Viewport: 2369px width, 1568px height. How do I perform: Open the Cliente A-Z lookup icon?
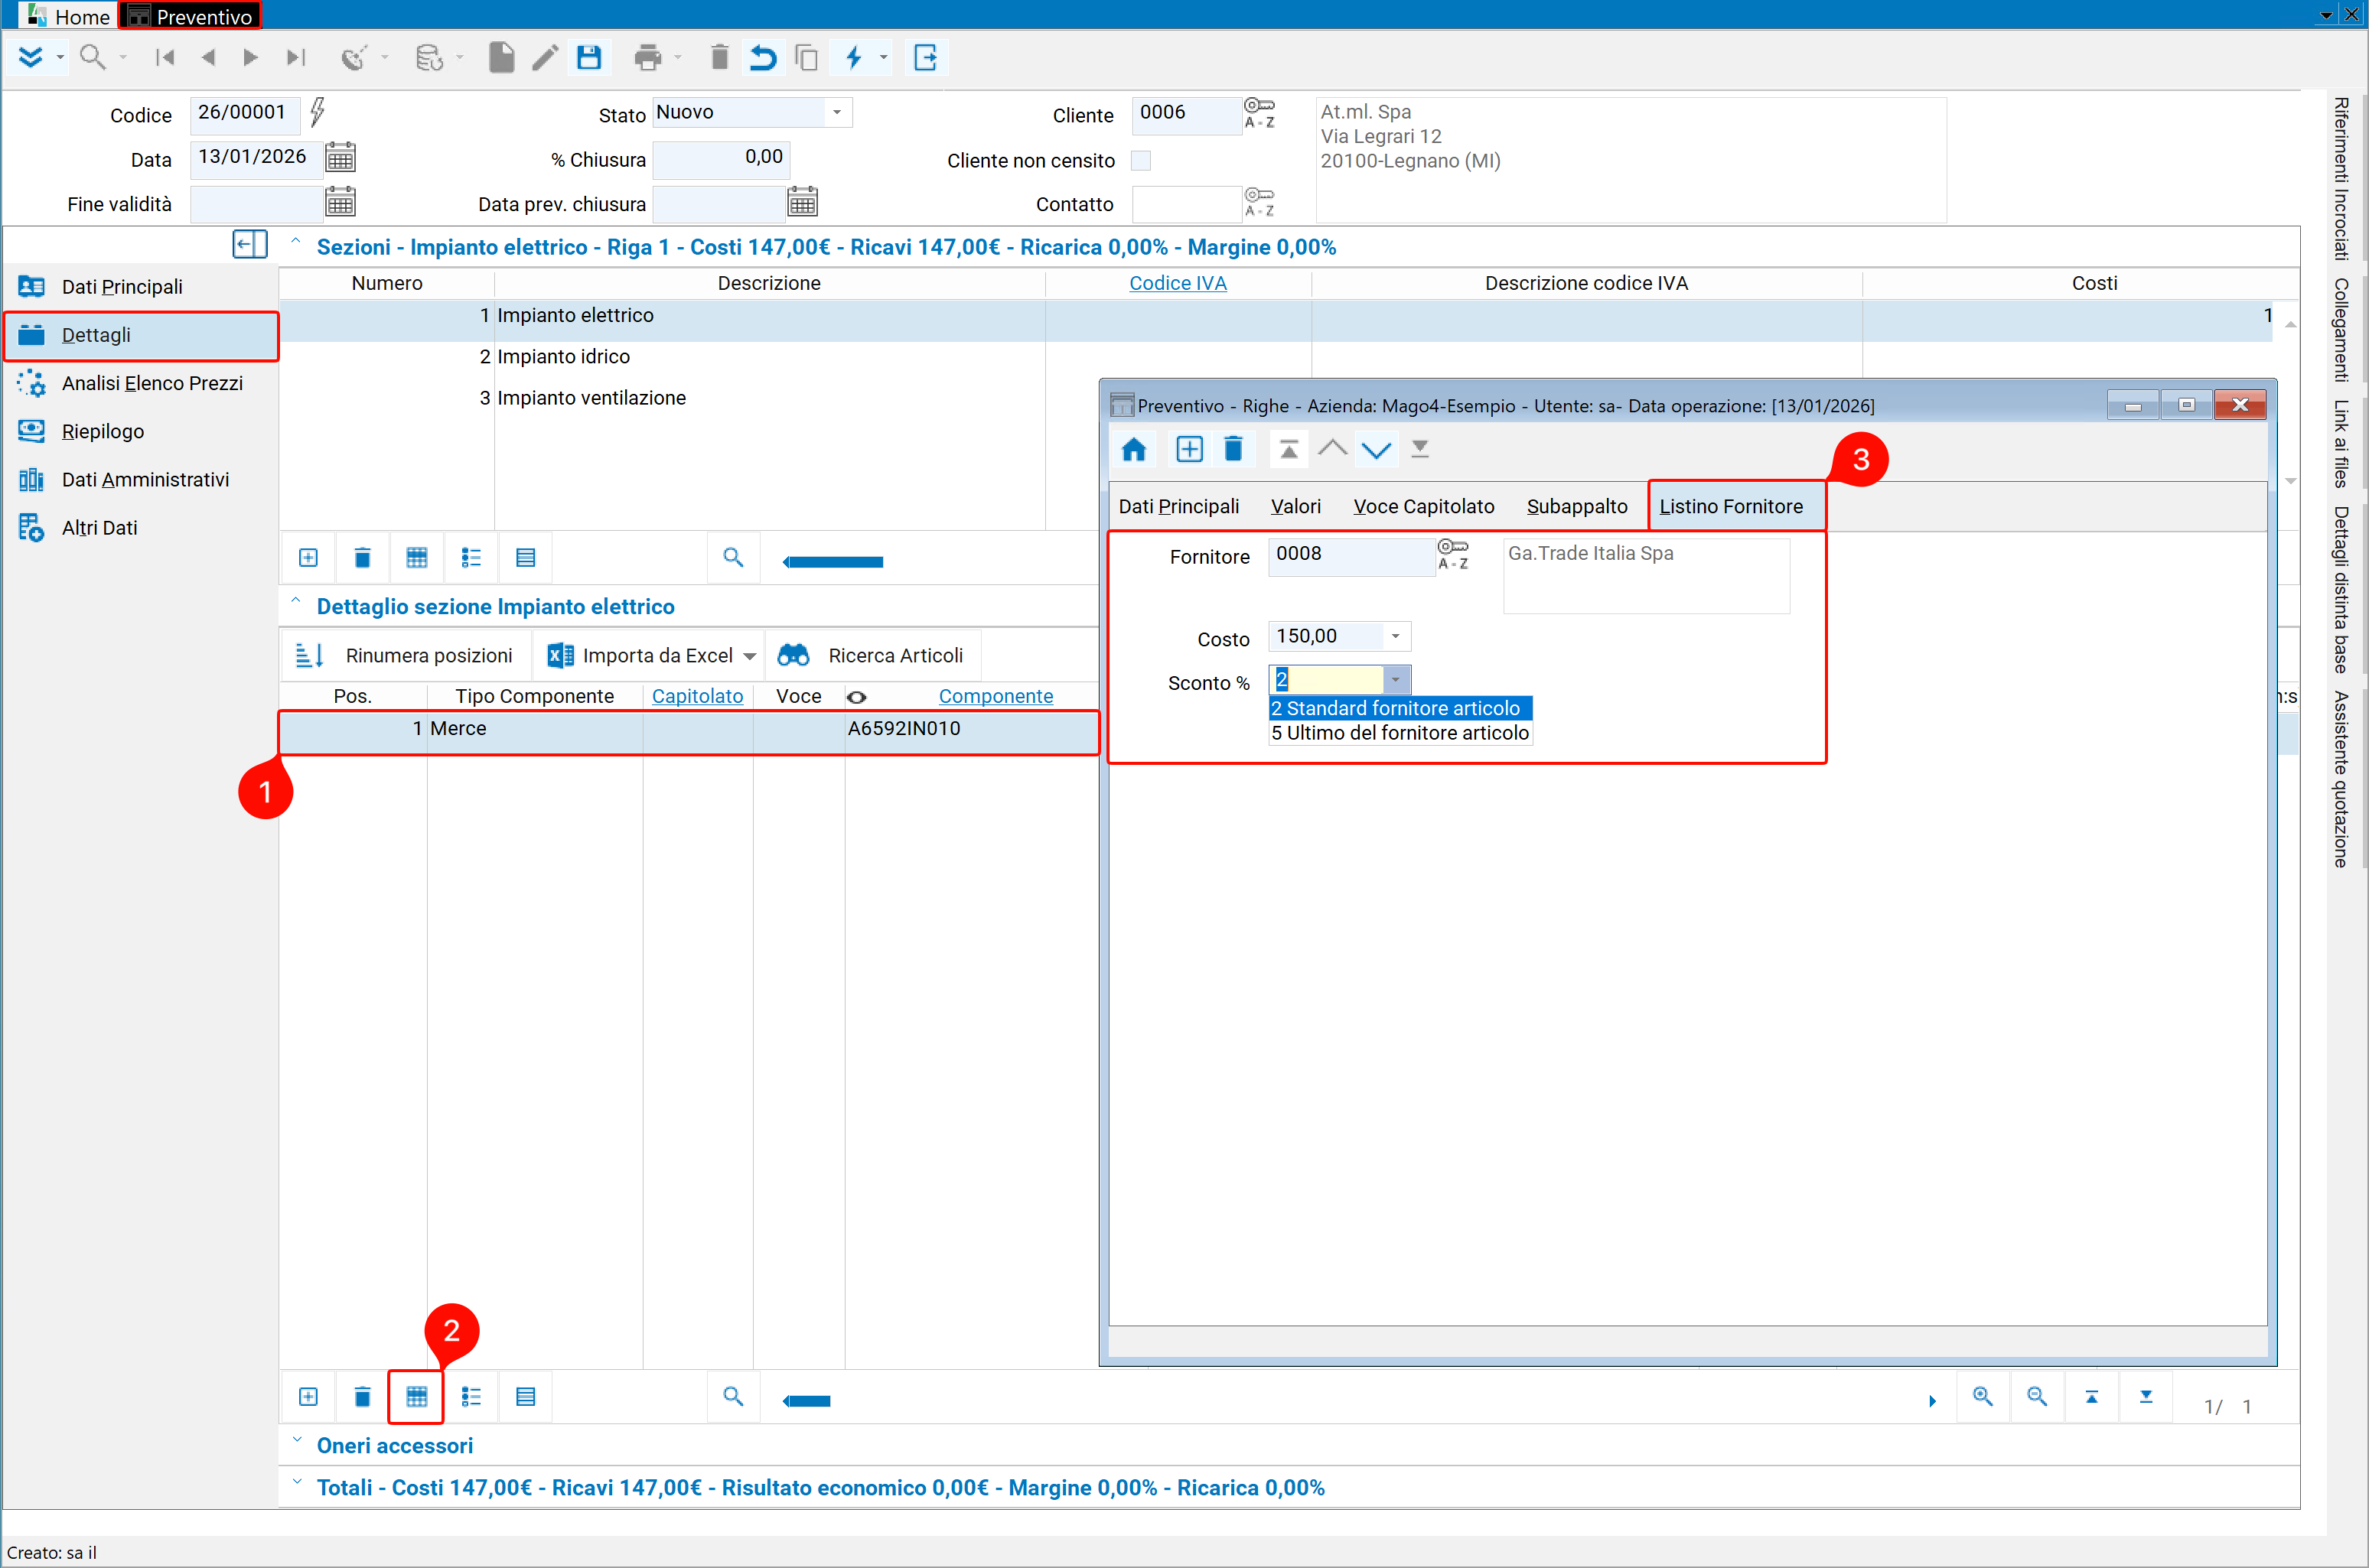tap(1259, 113)
